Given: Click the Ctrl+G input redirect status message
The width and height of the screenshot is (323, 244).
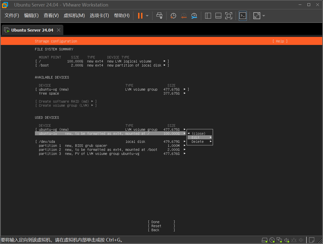Looking at the screenshot, I should 62,240.
